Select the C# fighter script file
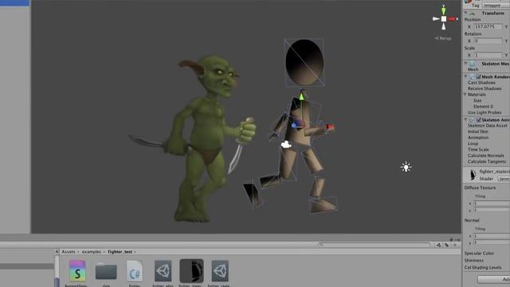Image resolution: width=510 pixels, height=287 pixels. 135,271
